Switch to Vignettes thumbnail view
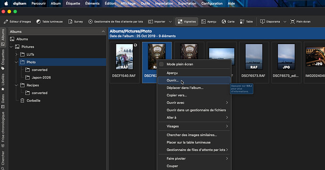The image size is (325, 170). (187, 22)
